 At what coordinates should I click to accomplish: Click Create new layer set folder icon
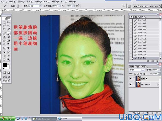tap(143, 113)
